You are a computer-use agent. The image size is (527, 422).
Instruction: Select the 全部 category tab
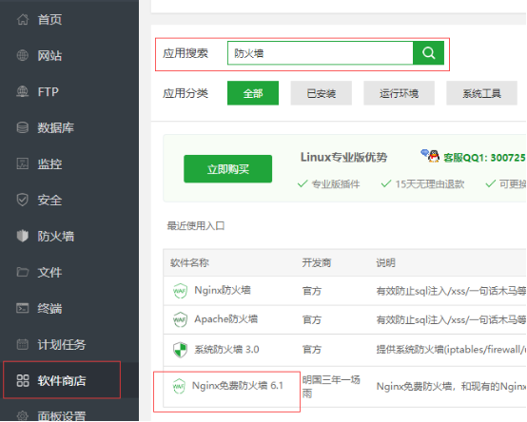(x=253, y=93)
